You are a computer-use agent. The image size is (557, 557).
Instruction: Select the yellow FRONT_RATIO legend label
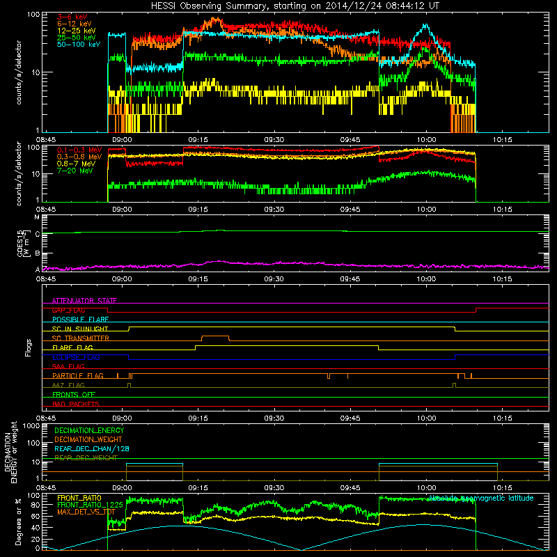tap(79, 498)
